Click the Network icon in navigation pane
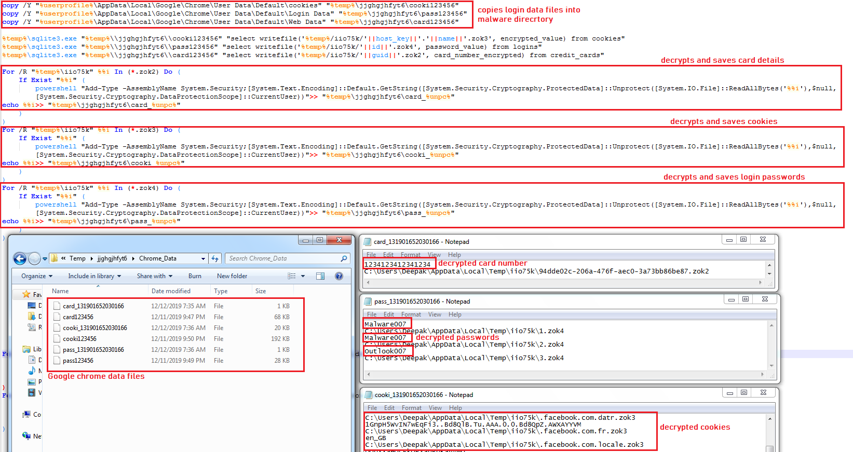The width and height of the screenshot is (853, 452). coord(26,436)
